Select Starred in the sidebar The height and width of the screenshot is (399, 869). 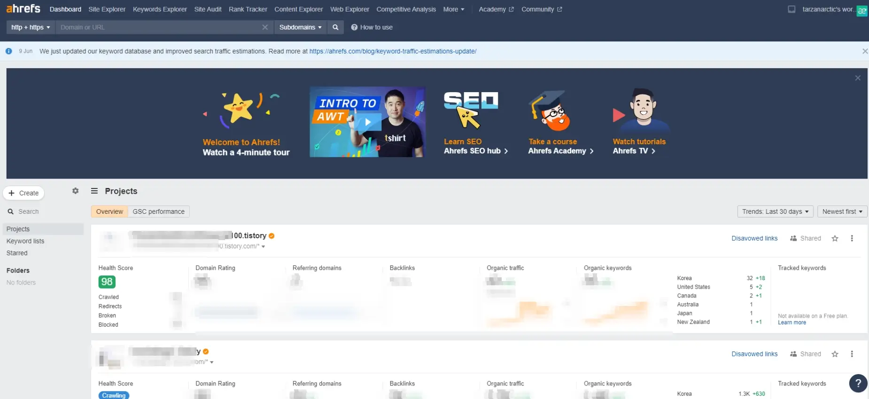click(17, 253)
